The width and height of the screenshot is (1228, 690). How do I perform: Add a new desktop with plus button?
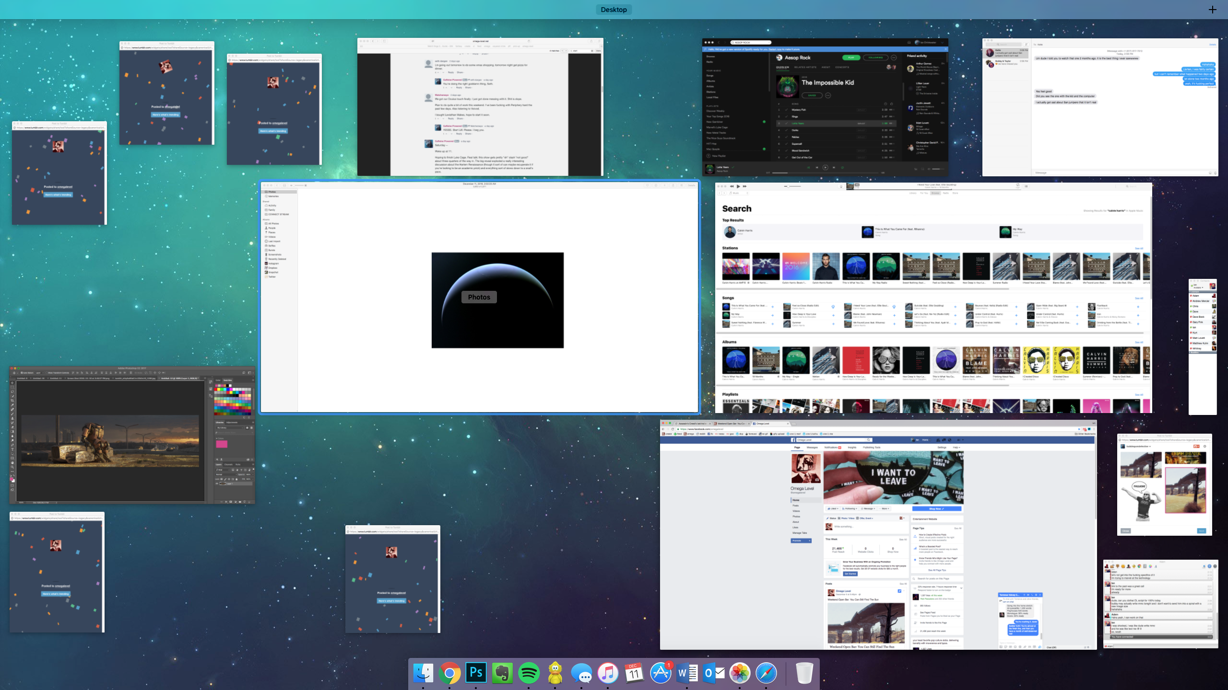(1213, 10)
